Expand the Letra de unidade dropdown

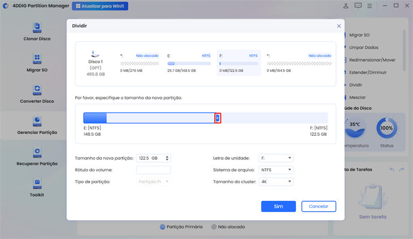277,158
